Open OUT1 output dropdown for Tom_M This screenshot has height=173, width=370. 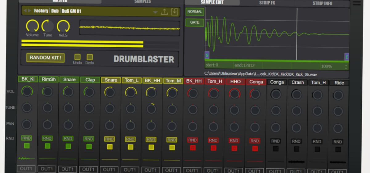[x=171, y=170]
